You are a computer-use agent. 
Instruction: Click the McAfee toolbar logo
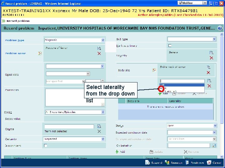coord(186,3)
